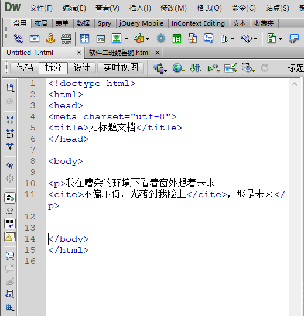Insert a named anchor
This screenshot has height=316, width=304.
click(x=50, y=38)
